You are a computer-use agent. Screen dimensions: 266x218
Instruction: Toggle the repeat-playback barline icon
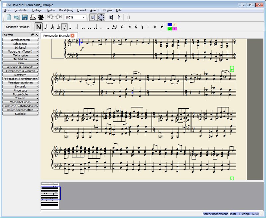[x=128, y=17]
